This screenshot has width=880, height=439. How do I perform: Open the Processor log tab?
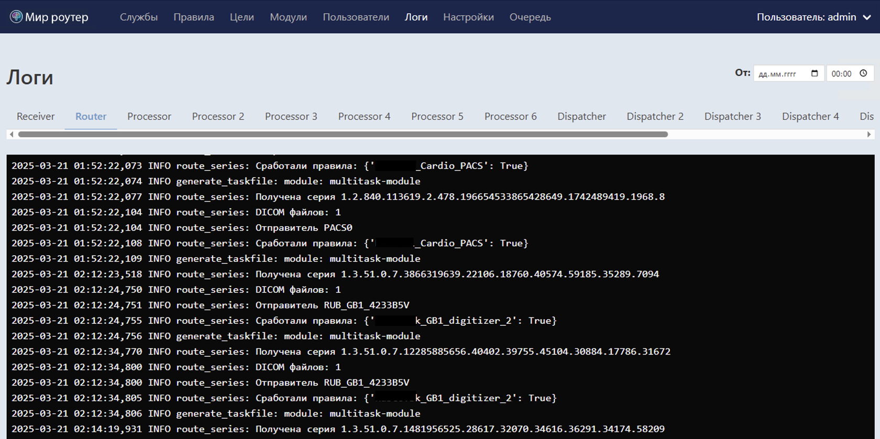[149, 116]
